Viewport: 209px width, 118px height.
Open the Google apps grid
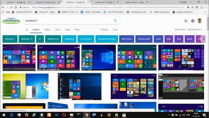pos(186,21)
